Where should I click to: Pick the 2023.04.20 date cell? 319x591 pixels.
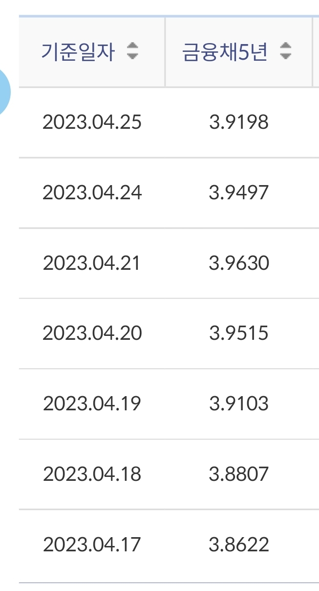coord(92,333)
